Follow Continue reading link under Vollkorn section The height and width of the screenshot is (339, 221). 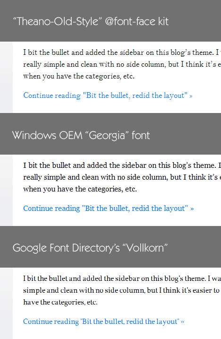pyautogui.click(x=104, y=322)
